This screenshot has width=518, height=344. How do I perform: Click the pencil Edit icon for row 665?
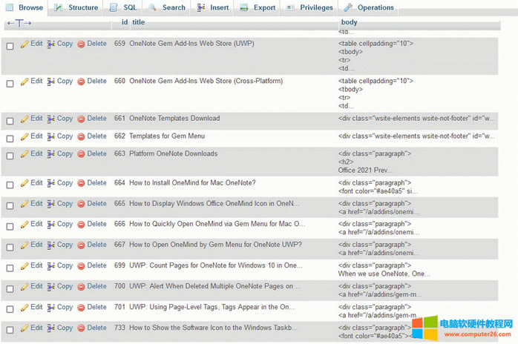click(x=24, y=204)
